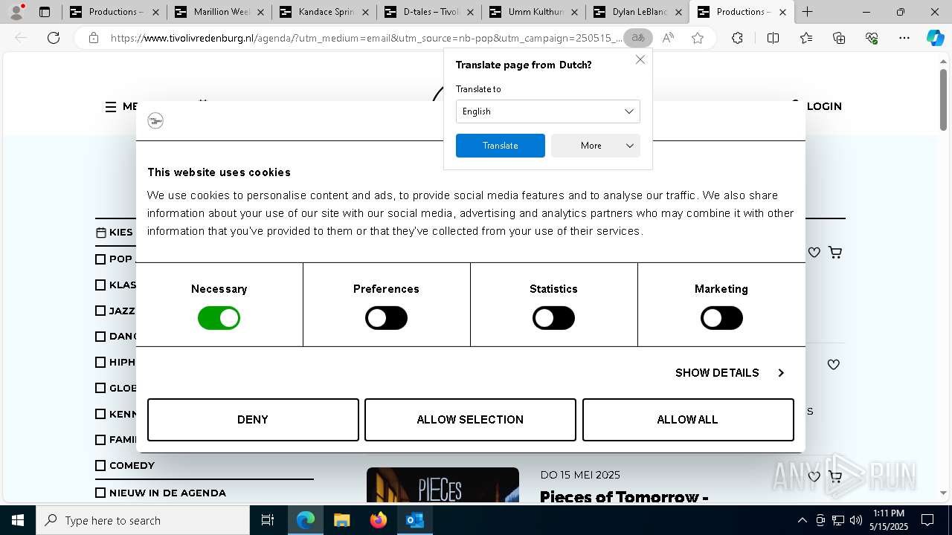Click the translate icon in address bar
952x535 pixels.
pyautogui.click(x=638, y=38)
